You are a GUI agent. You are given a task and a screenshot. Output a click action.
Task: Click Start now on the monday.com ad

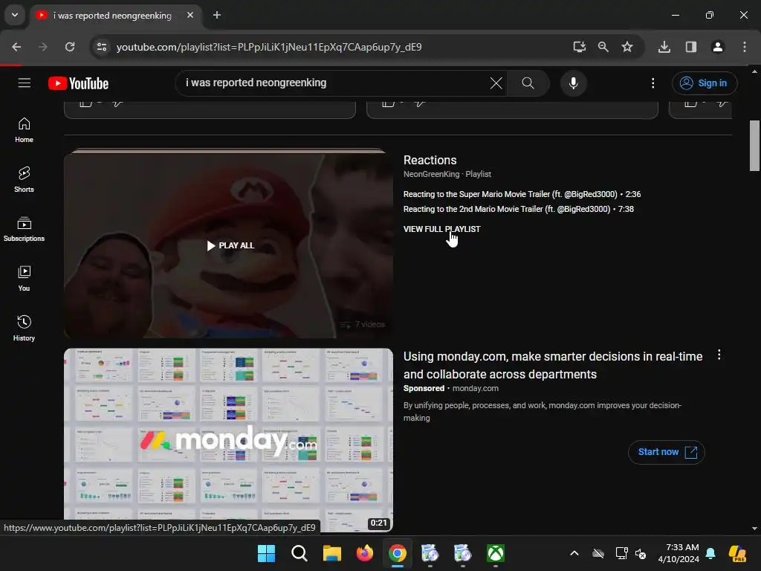(x=666, y=452)
